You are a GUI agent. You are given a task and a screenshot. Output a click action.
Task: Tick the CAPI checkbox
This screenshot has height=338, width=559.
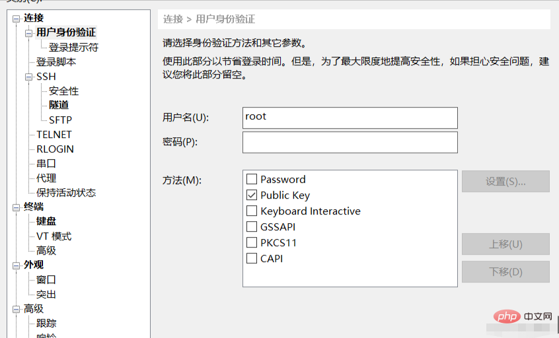(252, 258)
